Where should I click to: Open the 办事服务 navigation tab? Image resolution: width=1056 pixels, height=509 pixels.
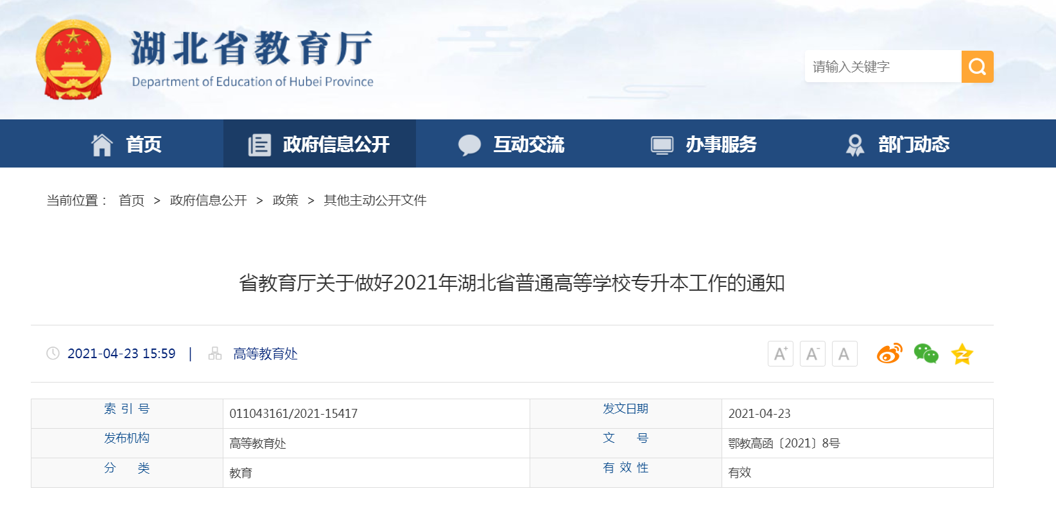(x=705, y=144)
